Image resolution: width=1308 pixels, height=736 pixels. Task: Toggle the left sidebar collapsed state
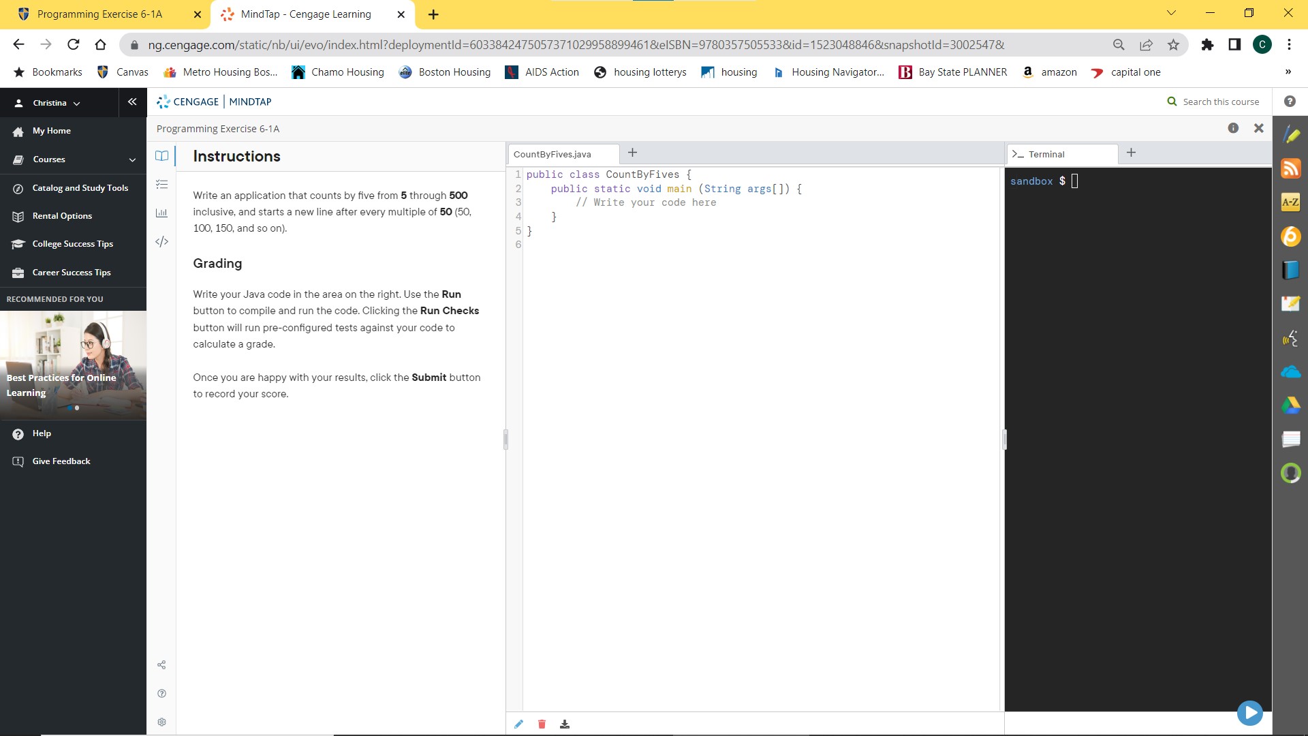(132, 102)
